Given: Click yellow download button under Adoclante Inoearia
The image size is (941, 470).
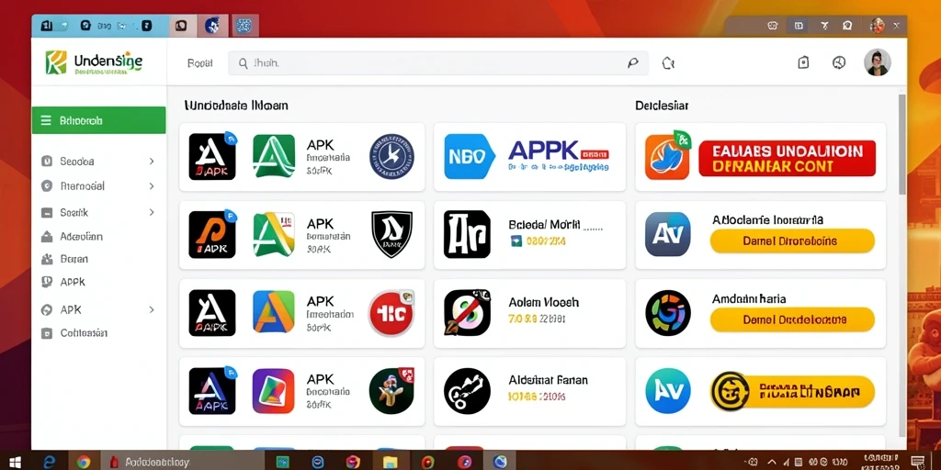Looking at the screenshot, I should coord(792,241).
